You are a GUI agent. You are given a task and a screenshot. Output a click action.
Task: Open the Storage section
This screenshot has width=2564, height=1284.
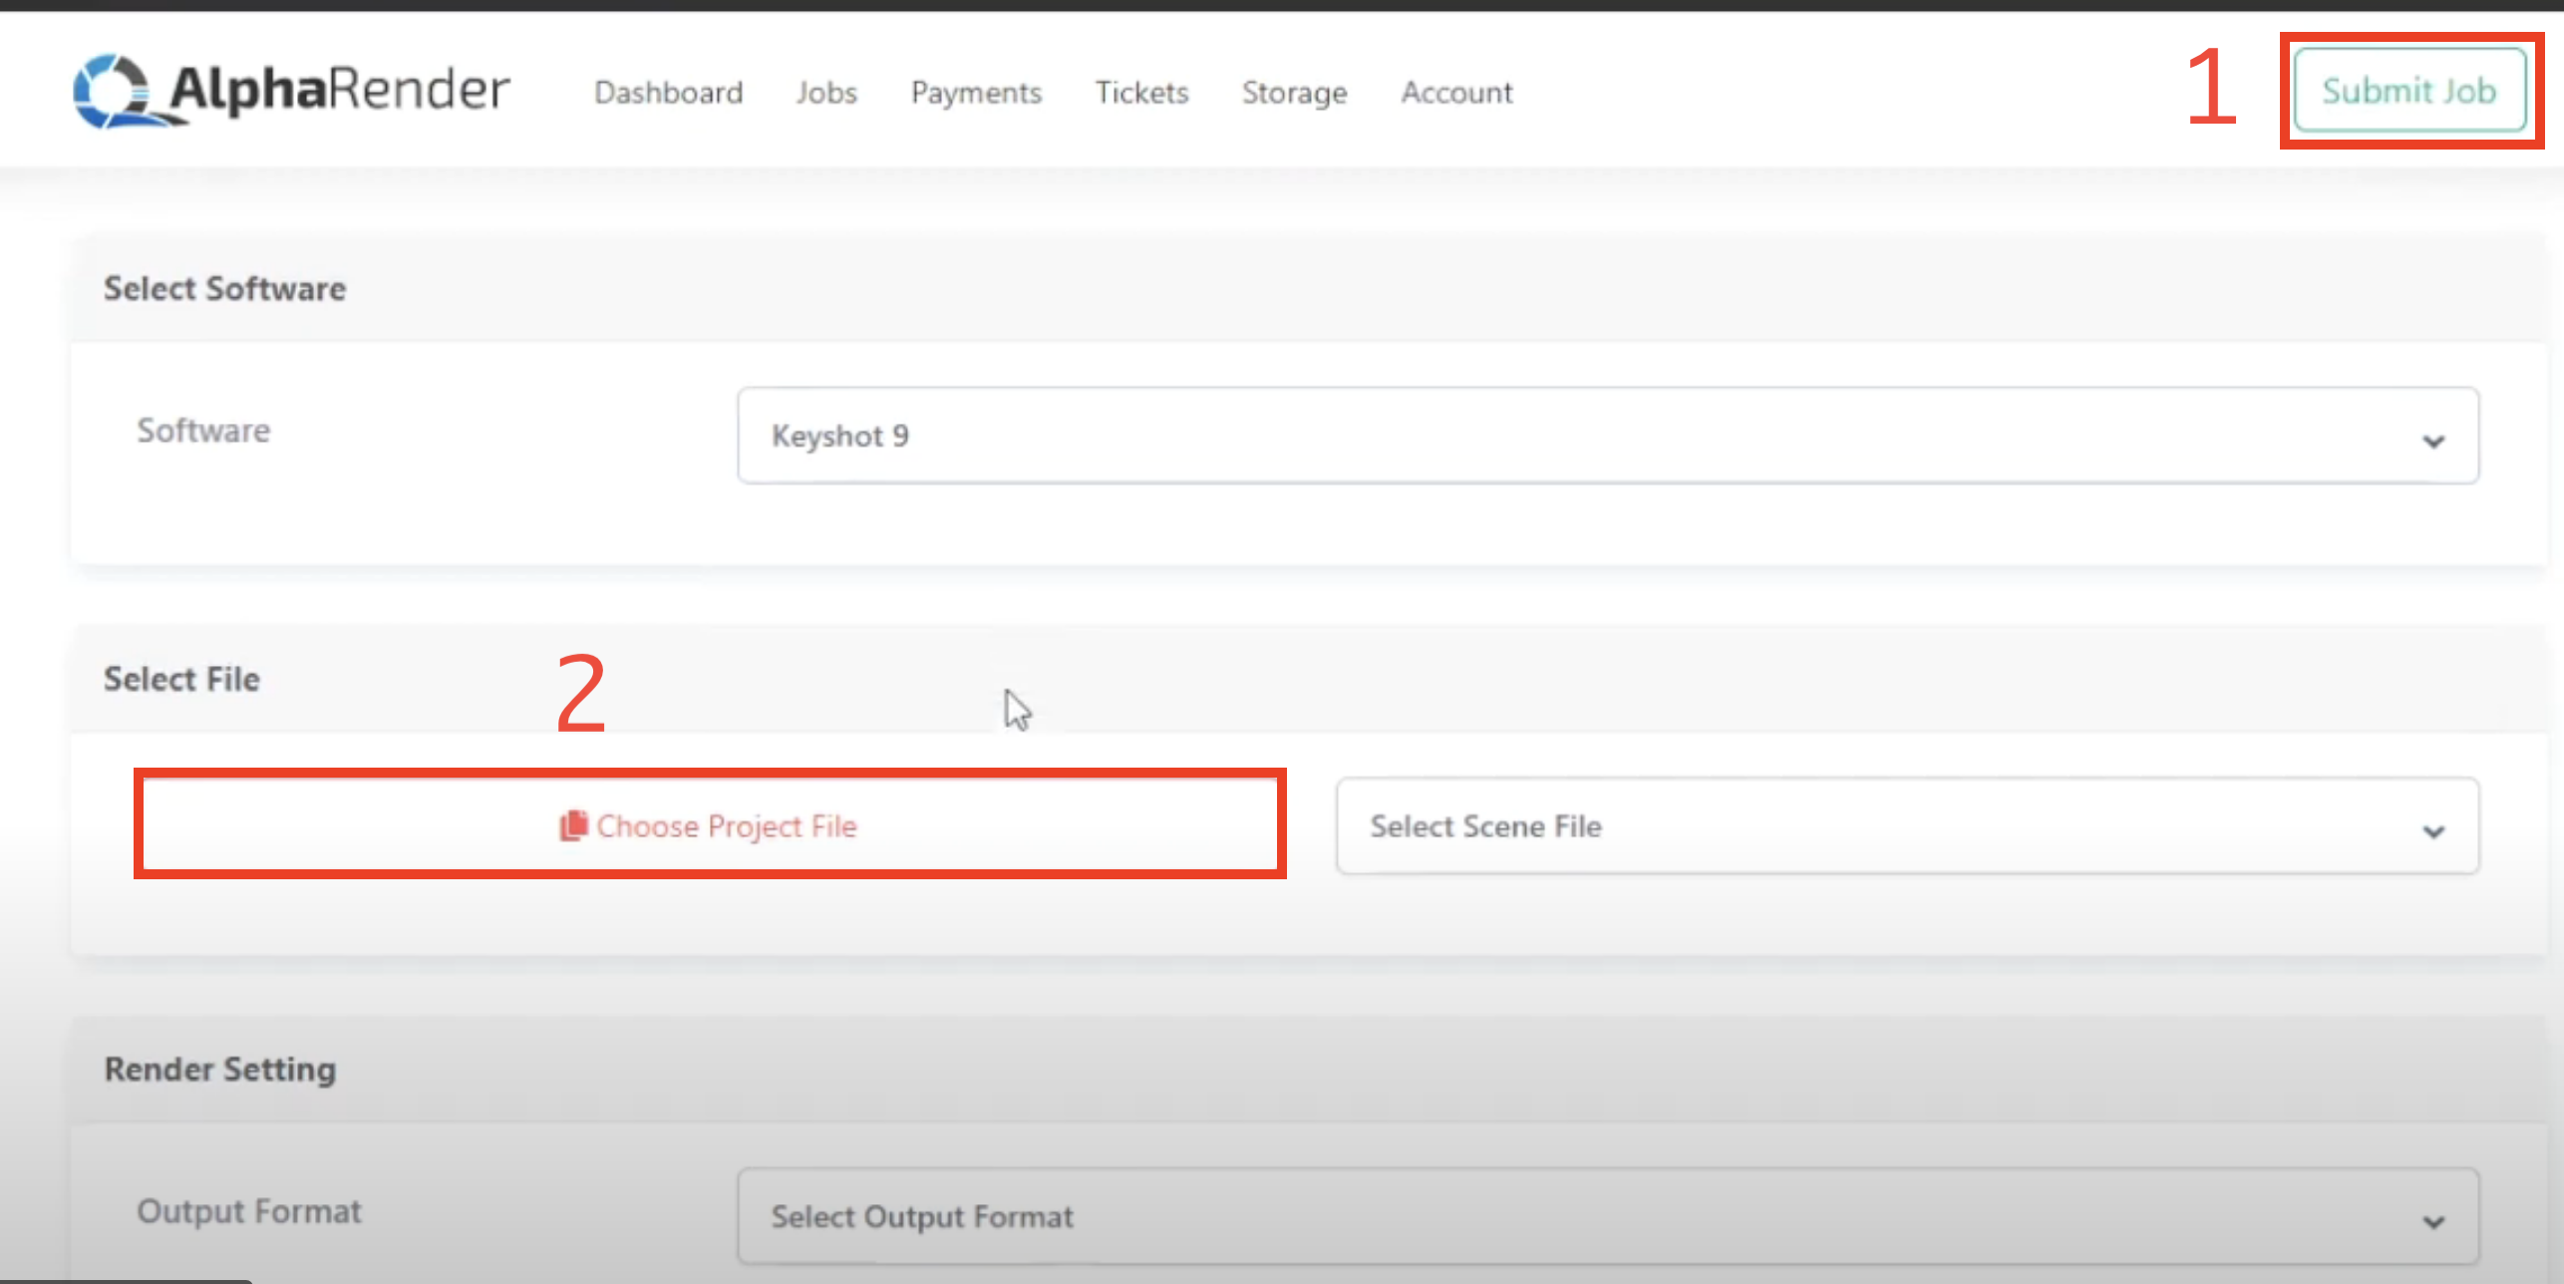[x=1294, y=93]
